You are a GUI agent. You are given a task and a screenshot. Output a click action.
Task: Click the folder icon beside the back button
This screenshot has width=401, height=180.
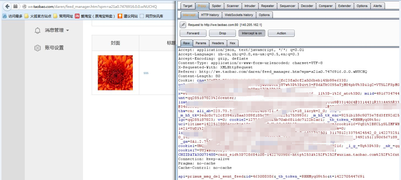16,6
